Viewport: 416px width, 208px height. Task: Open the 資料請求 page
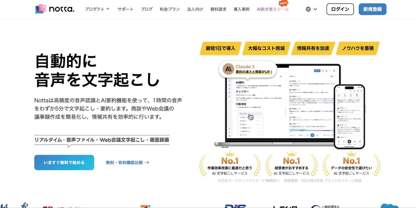coord(218,9)
